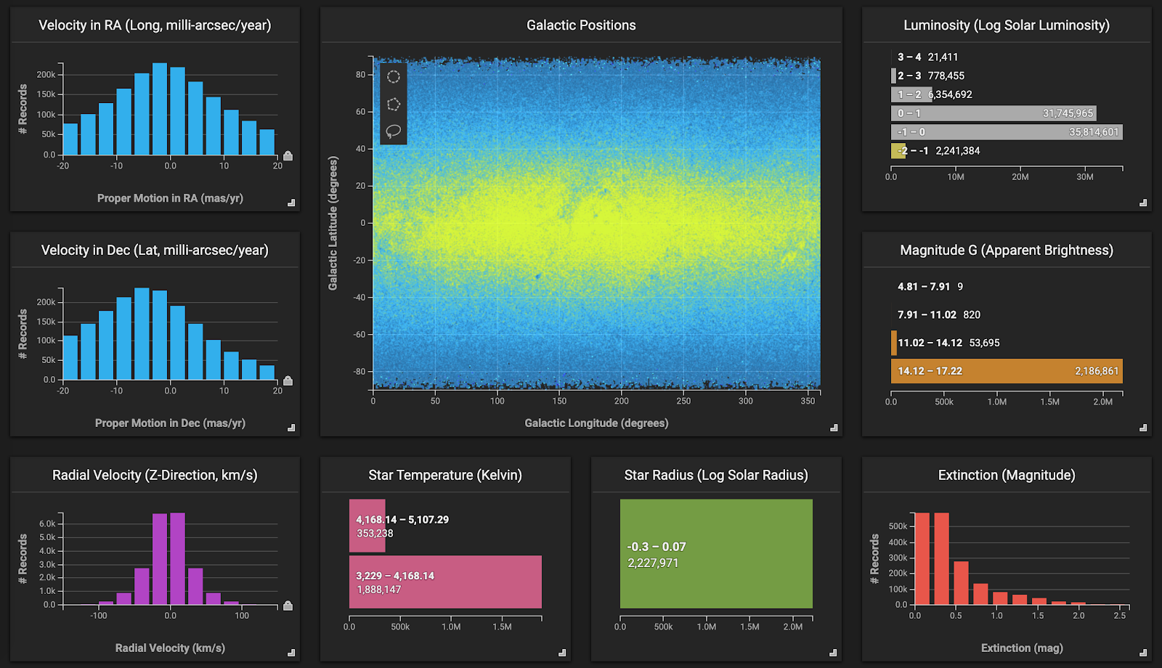This screenshot has height=668, width=1162.
Task: Choose the lasso selection tool on Galactic Positions
Action: click(394, 131)
